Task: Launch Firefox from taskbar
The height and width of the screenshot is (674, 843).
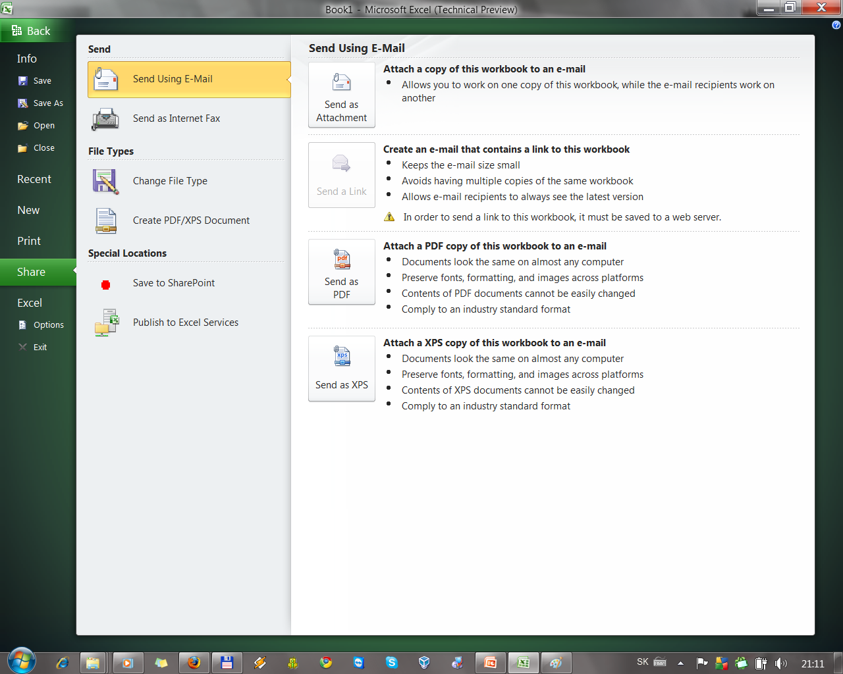Action: pos(194,663)
